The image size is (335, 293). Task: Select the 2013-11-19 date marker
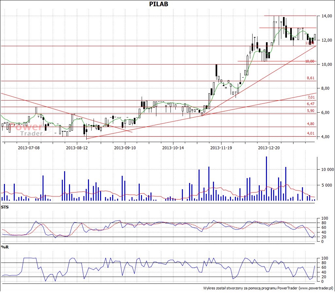221,148
